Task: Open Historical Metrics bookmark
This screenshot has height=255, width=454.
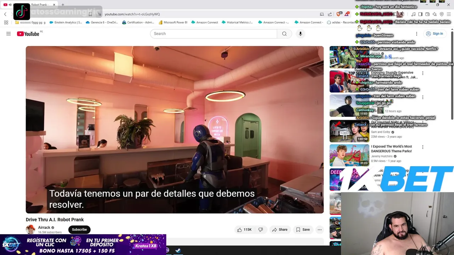Action: 237,22
